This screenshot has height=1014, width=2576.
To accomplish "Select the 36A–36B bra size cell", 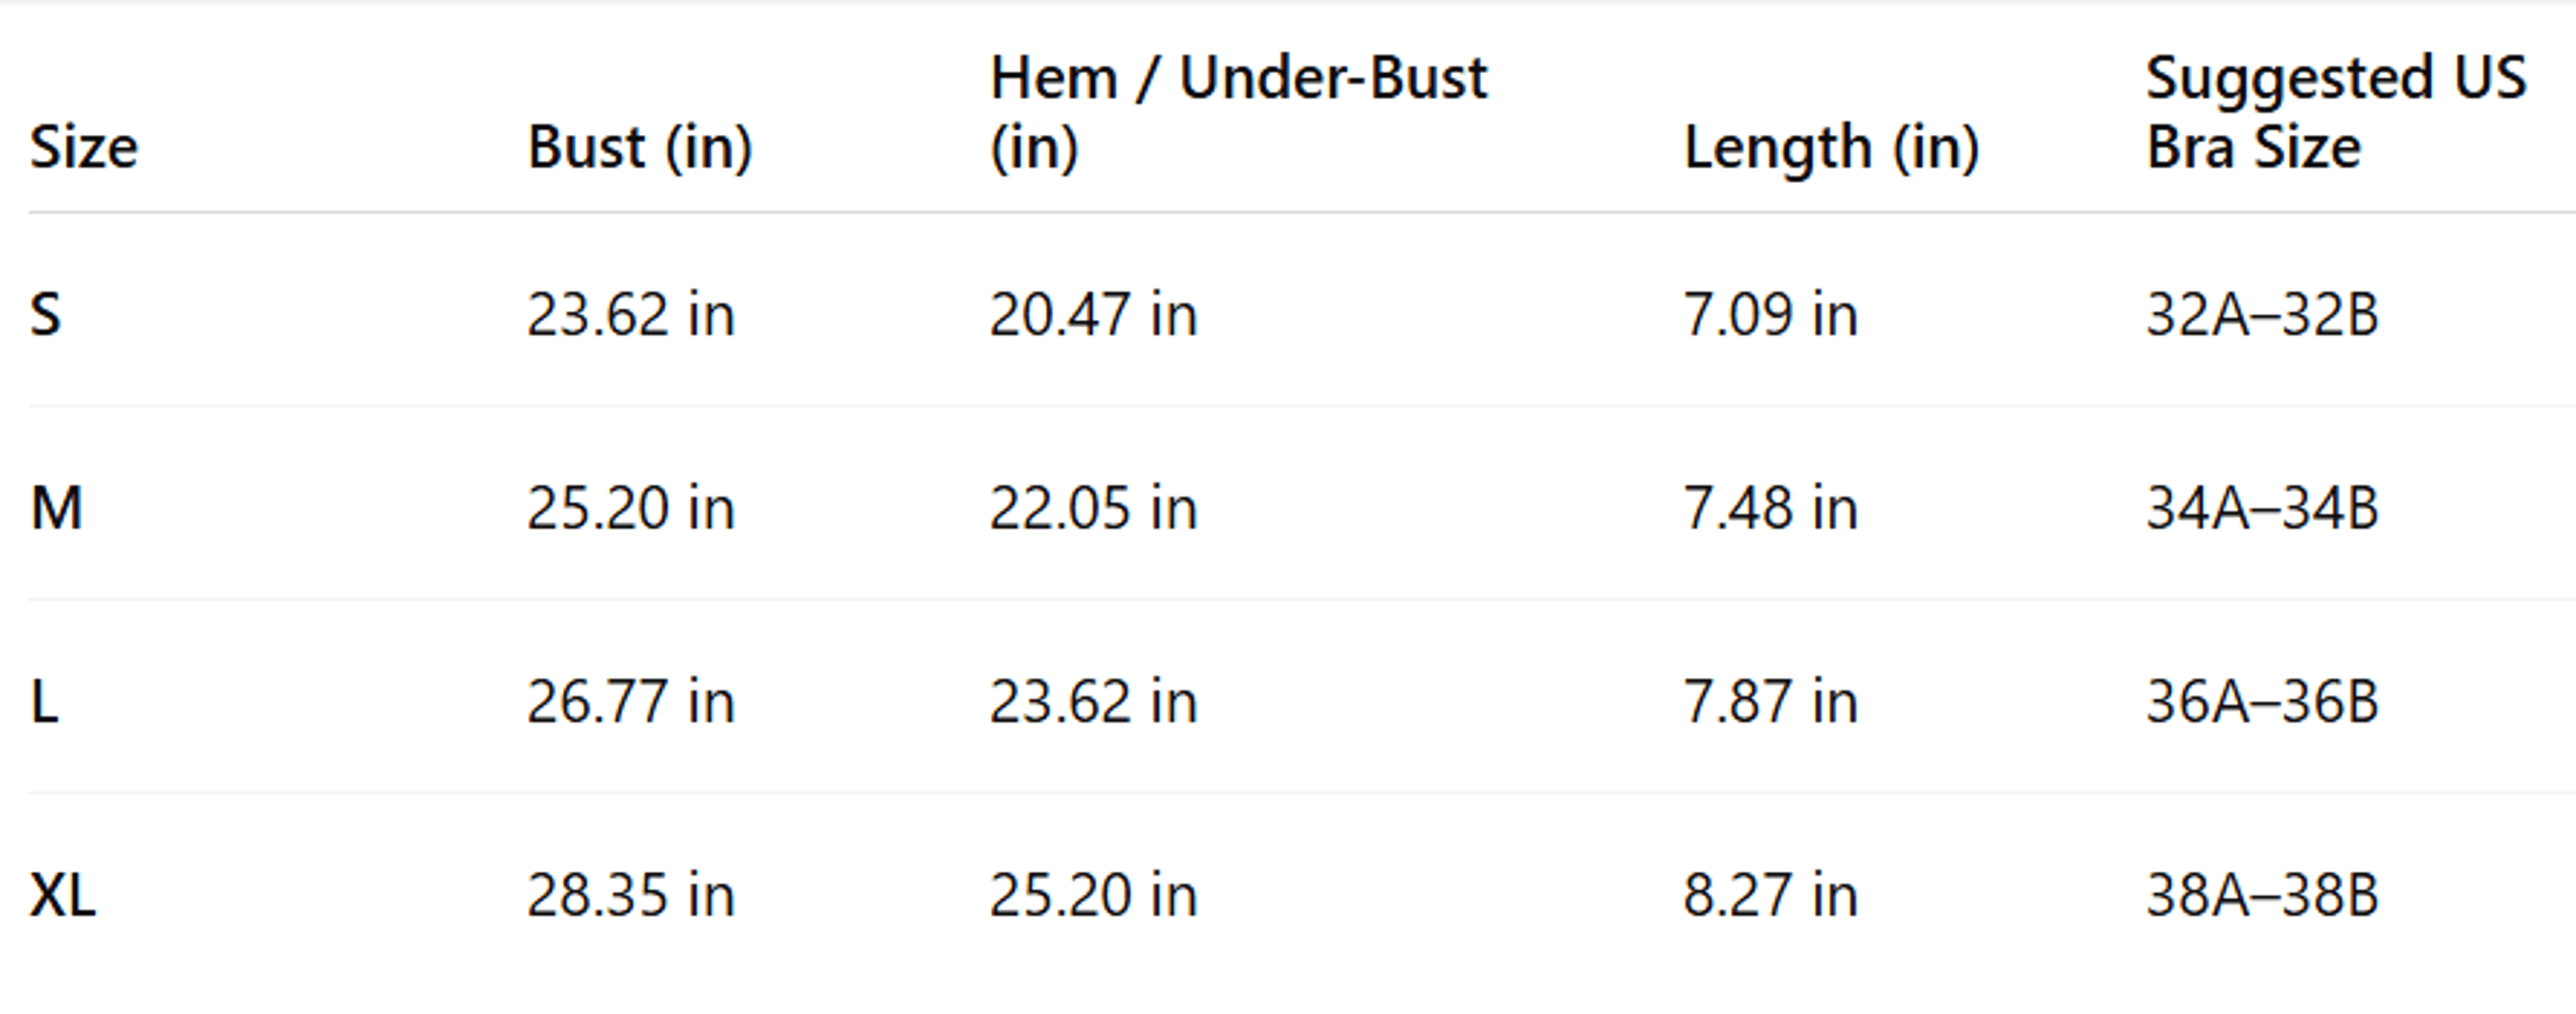I will coord(2262,701).
